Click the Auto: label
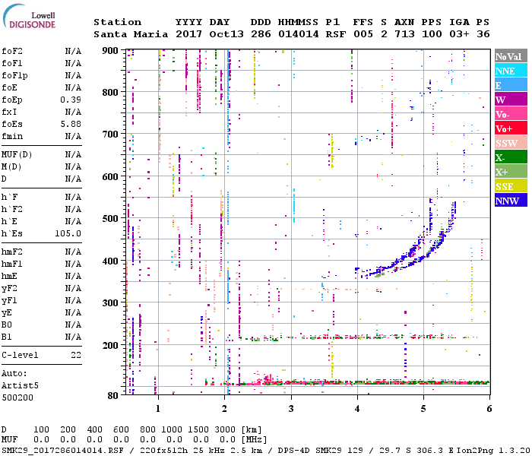This screenshot has width=532, height=456. click(x=14, y=374)
